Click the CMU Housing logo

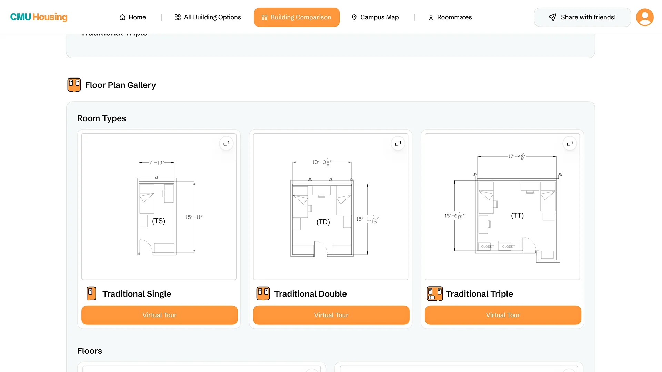click(39, 17)
